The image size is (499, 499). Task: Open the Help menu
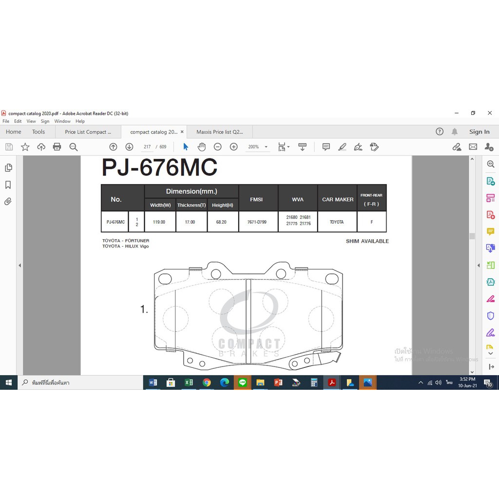click(x=80, y=121)
